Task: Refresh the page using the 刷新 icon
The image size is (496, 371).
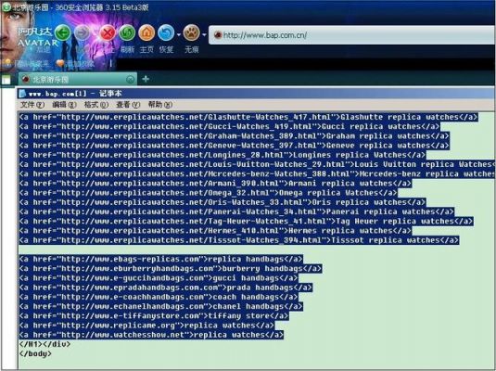Action: point(127,32)
